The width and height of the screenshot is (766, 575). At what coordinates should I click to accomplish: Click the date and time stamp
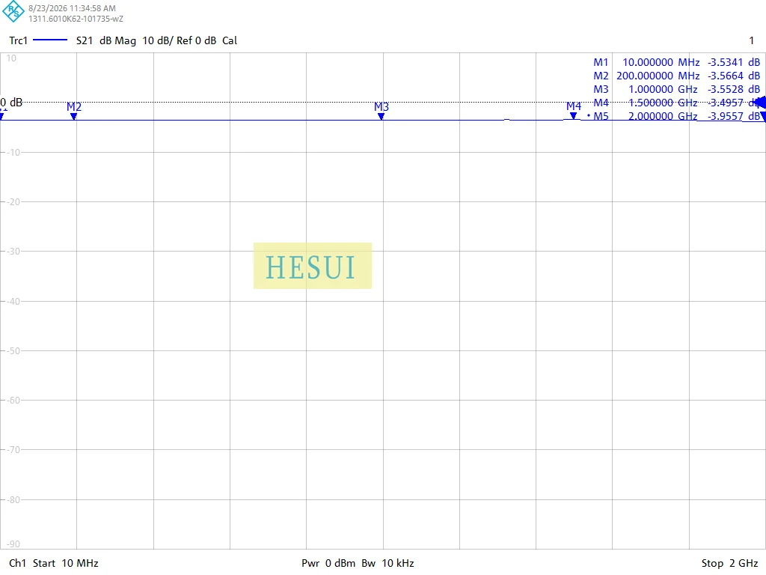point(73,8)
